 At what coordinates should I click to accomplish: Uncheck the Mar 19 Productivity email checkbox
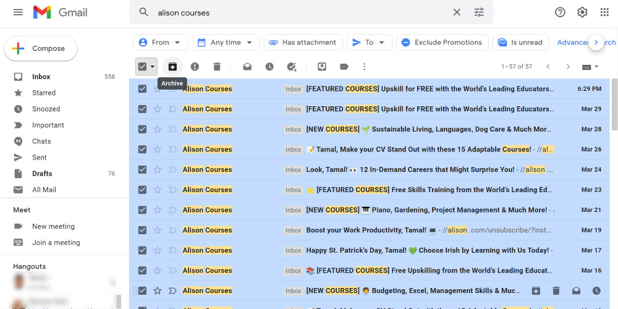point(142,230)
